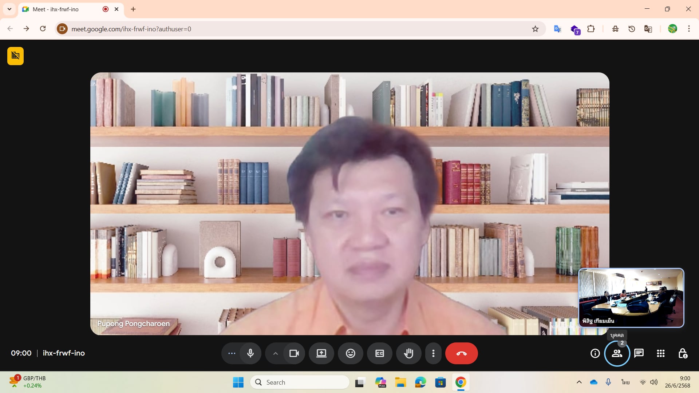Launch Microsoft 365 Copilot from taskbar
699x393 pixels.
380,382
